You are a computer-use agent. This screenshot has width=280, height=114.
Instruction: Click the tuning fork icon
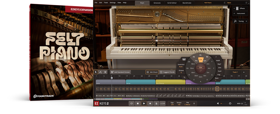(235, 21)
